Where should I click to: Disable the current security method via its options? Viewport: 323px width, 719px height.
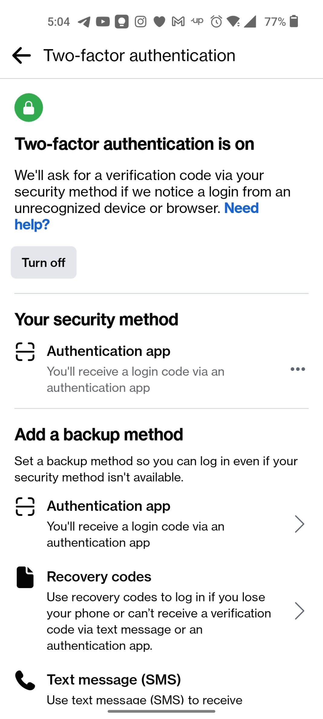298,369
